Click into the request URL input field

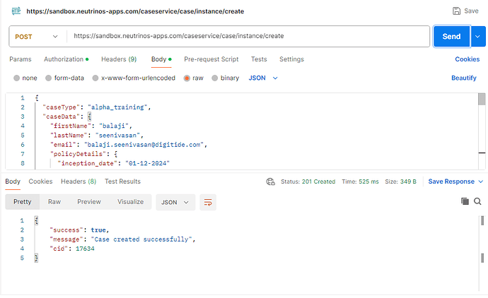248,36
